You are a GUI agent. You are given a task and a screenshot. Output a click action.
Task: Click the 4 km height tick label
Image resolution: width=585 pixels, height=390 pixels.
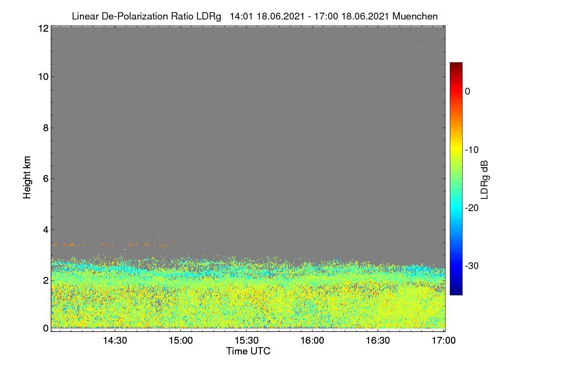click(x=45, y=230)
